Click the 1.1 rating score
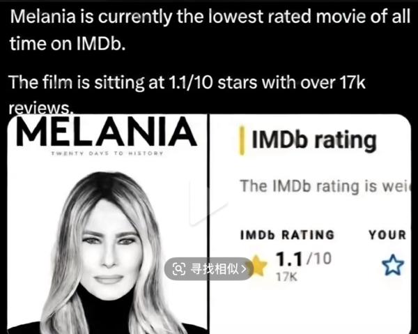Image resolution: width=418 pixels, height=334 pixels. pyautogui.click(x=288, y=260)
